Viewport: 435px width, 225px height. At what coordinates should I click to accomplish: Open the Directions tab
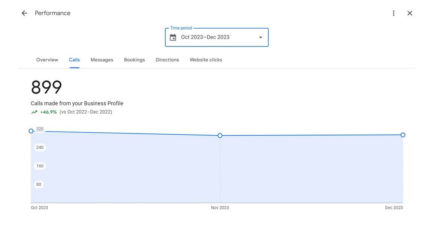tap(167, 60)
